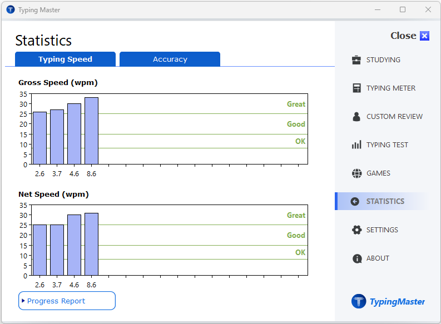Click the Typing Meter icon

pos(356,88)
